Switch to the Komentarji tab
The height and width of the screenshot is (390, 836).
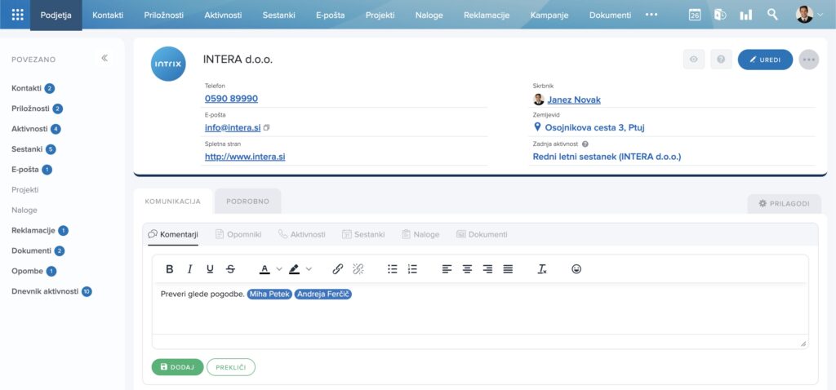tap(173, 234)
